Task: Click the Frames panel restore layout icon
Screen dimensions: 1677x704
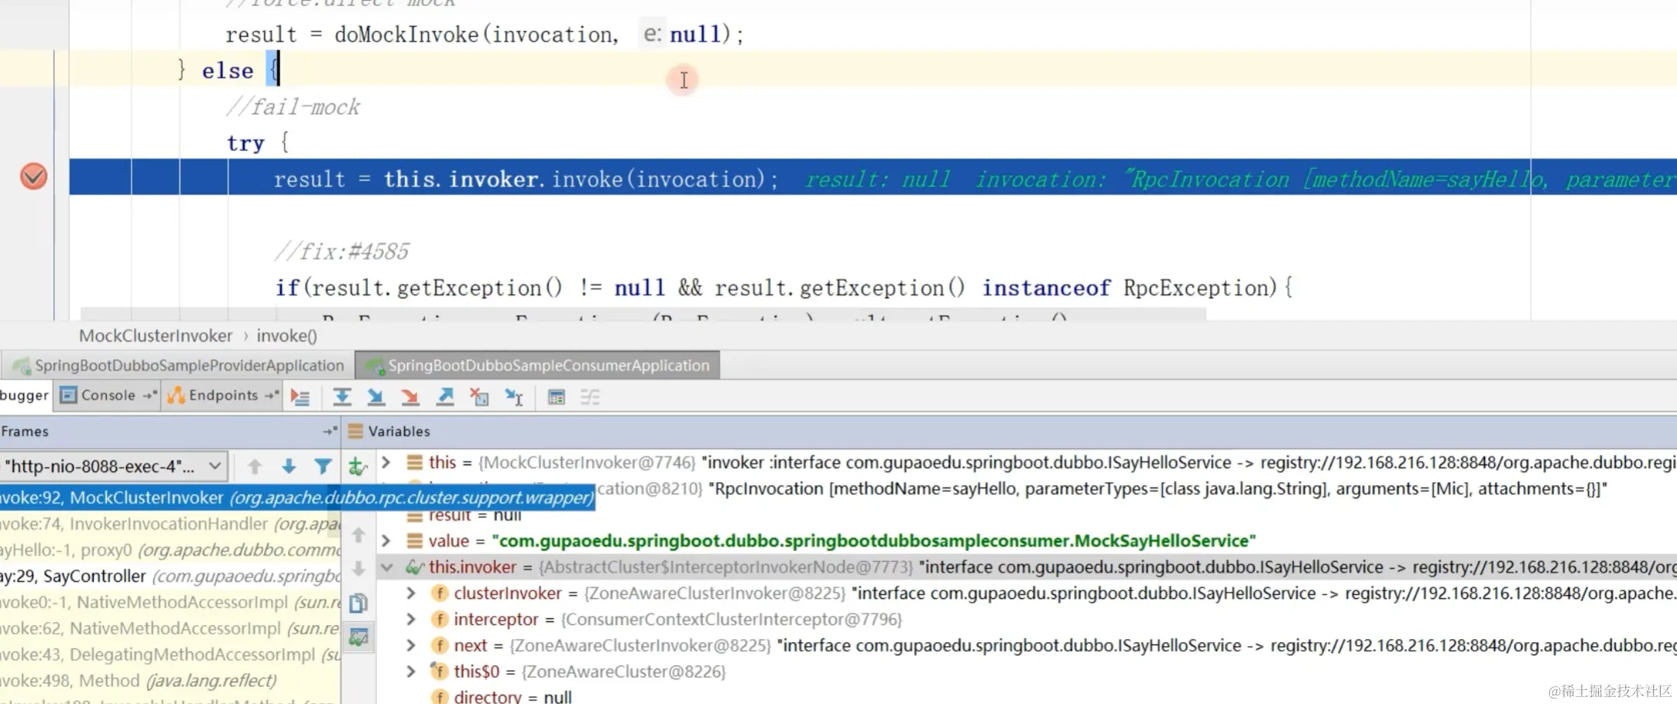Action: [x=330, y=431]
